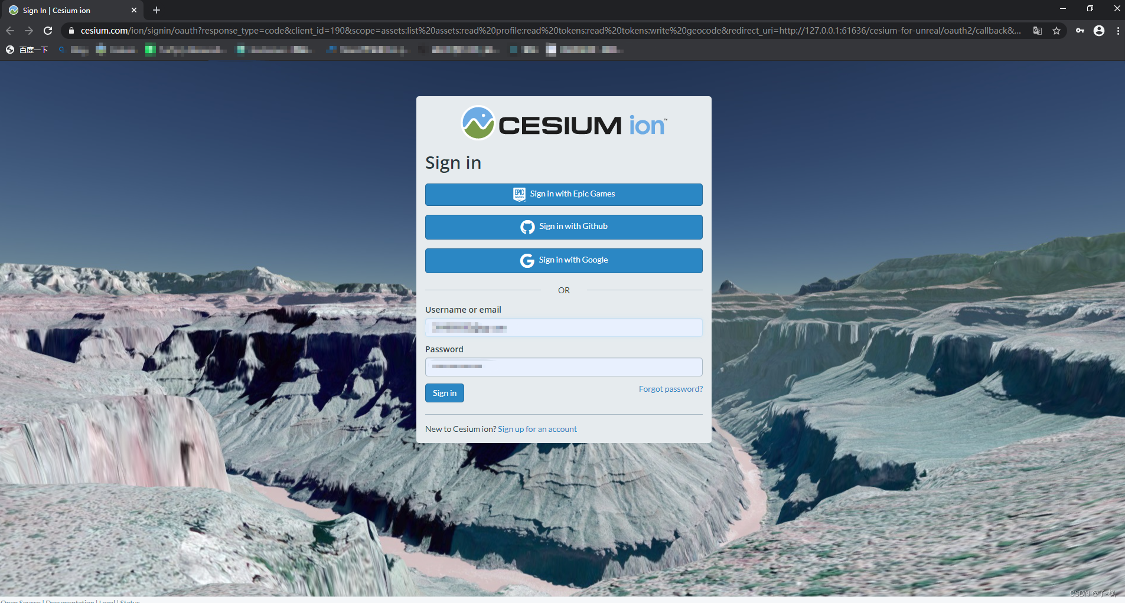Follow Sign up for an account link

(x=537, y=429)
